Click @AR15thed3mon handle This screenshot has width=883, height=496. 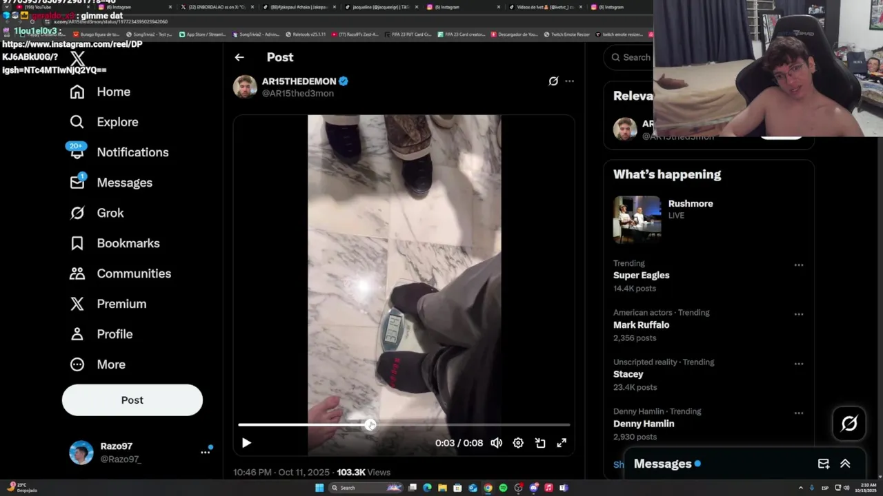pyautogui.click(x=298, y=94)
